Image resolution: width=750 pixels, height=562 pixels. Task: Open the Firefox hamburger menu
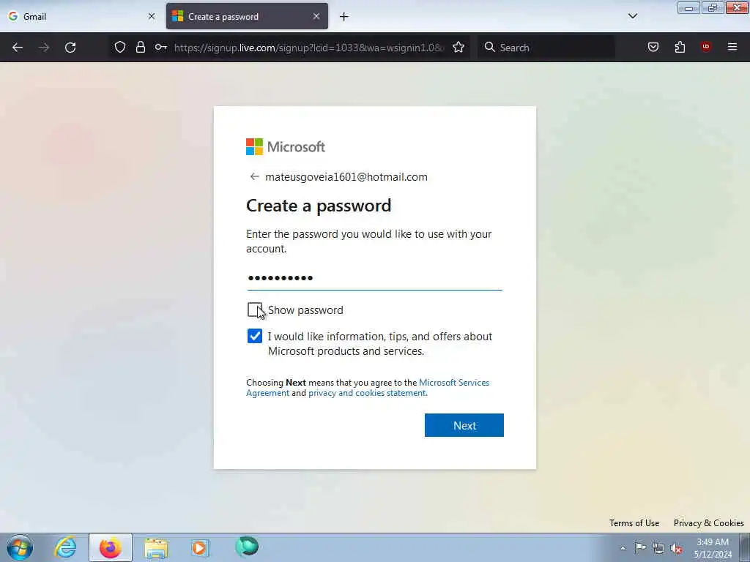pyautogui.click(x=732, y=47)
